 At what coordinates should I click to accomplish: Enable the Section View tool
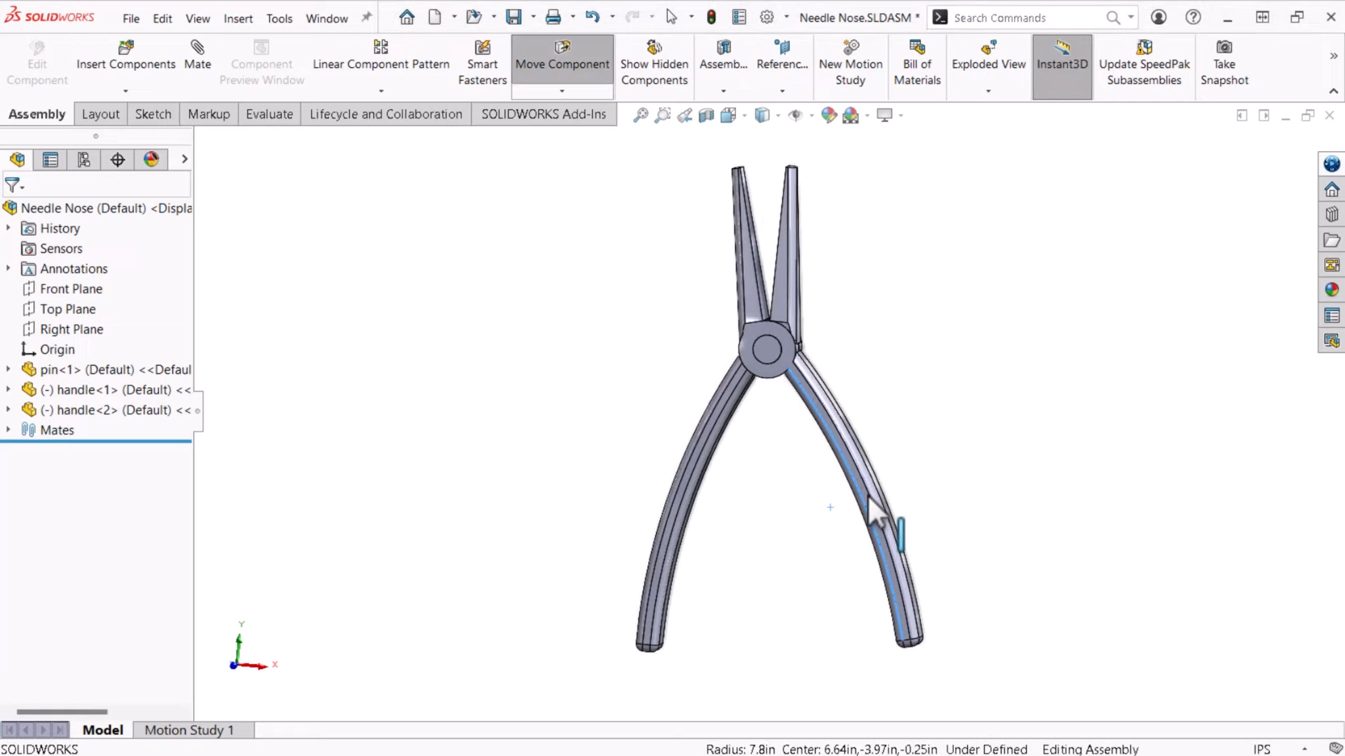pyautogui.click(x=706, y=115)
